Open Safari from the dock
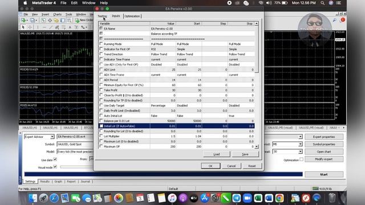 point(54,198)
